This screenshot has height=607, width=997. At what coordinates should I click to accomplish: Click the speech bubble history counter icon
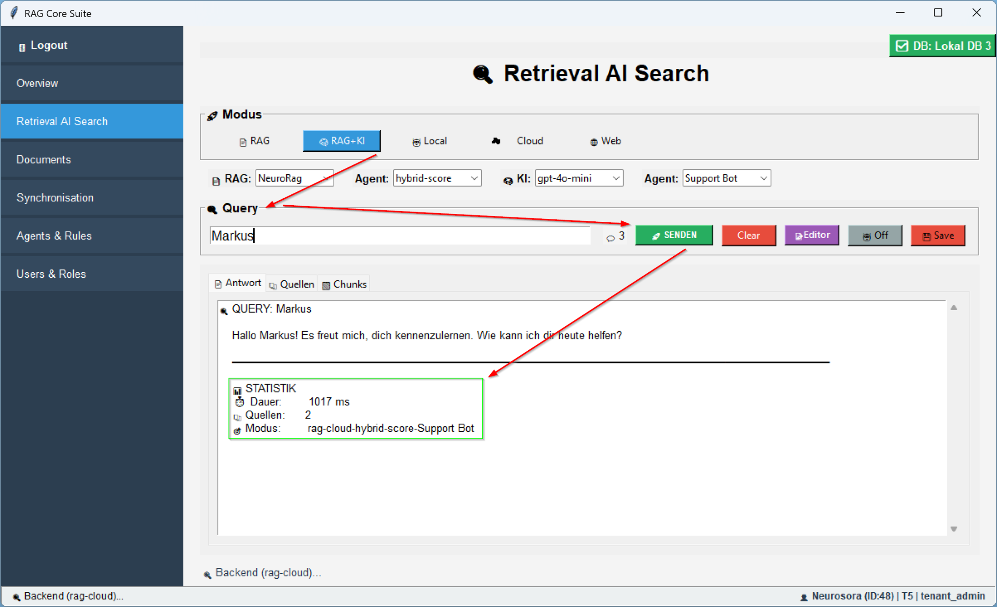pos(610,238)
